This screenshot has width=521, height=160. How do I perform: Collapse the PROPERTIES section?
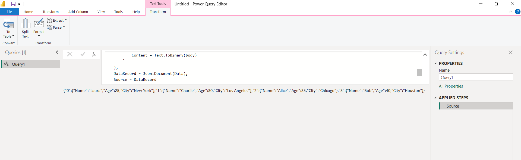(435, 63)
